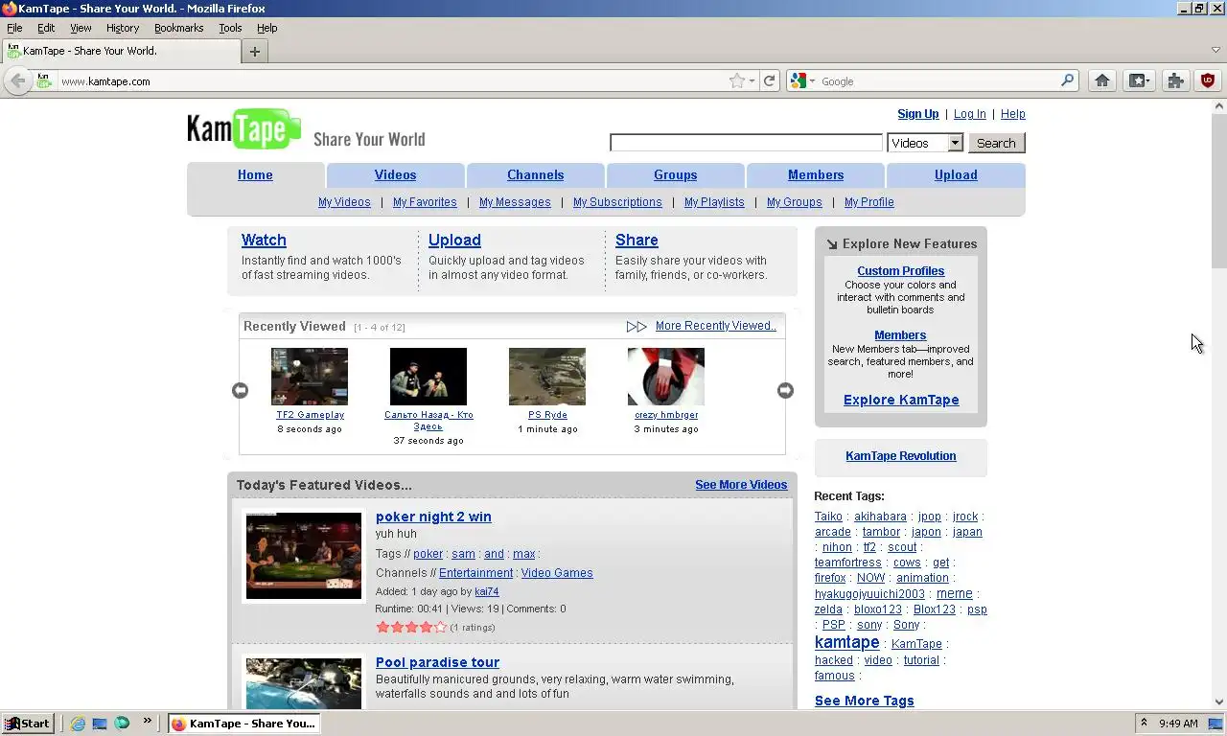Open My Favorites link
Viewport: 1227px width, 736px height.
click(425, 202)
